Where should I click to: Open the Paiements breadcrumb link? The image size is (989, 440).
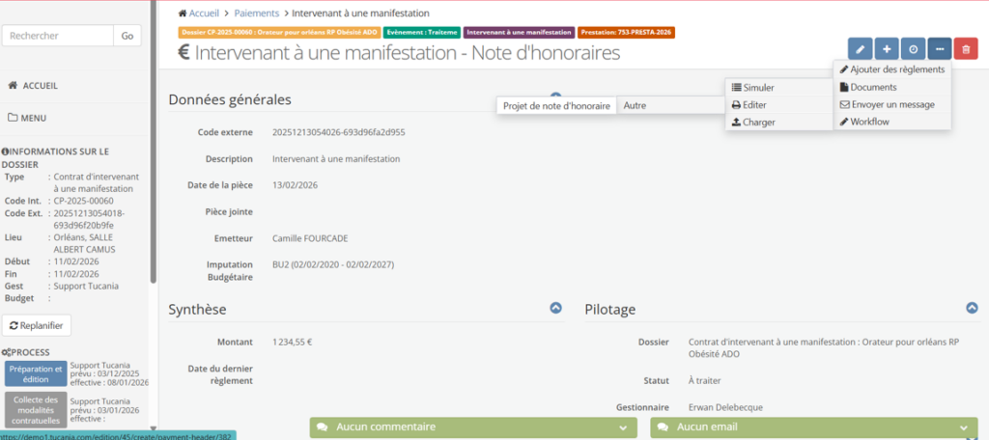tap(256, 14)
